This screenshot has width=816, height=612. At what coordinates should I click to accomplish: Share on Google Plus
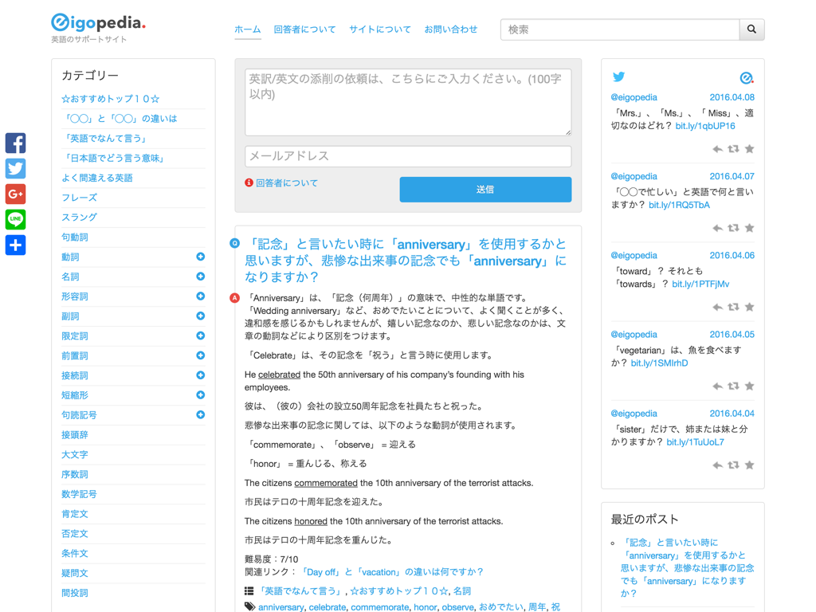click(x=16, y=194)
